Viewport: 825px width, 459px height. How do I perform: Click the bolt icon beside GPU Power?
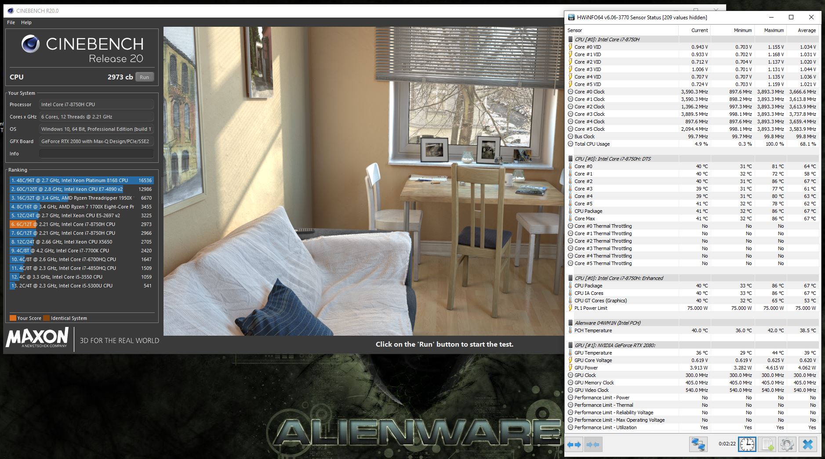(x=571, y=368)
